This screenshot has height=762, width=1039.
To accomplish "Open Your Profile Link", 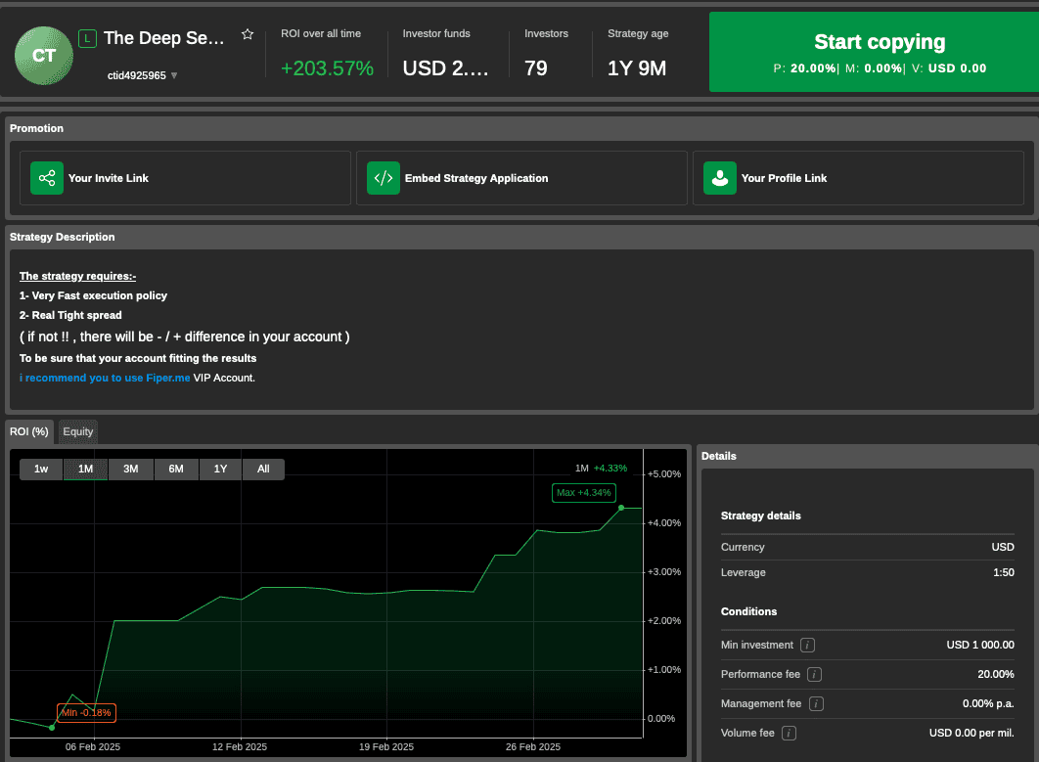I will click(x=858, y=178).
